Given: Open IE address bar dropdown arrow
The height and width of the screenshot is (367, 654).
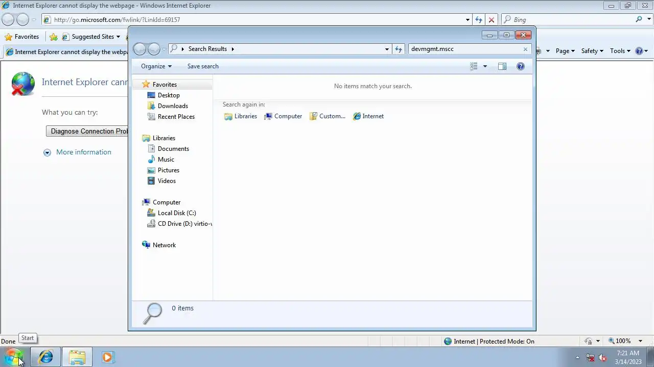Looking at the screenshot, I should point(468,20).
